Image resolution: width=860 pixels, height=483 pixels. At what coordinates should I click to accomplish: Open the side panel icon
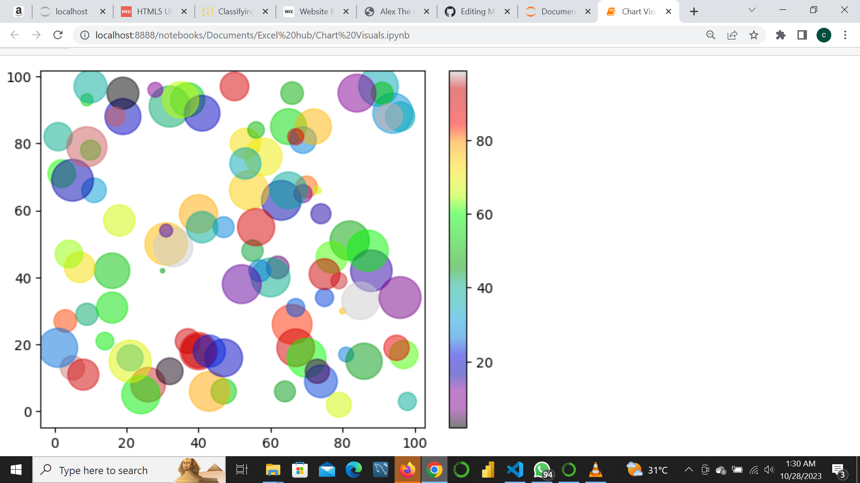pyautogui.click(x=802, y=35)
